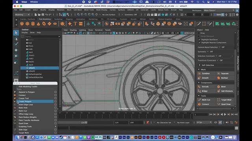Open Spotlight search in macOS menu bar
This screenshot has height=141, width=252.
click(x=203, y=2)
